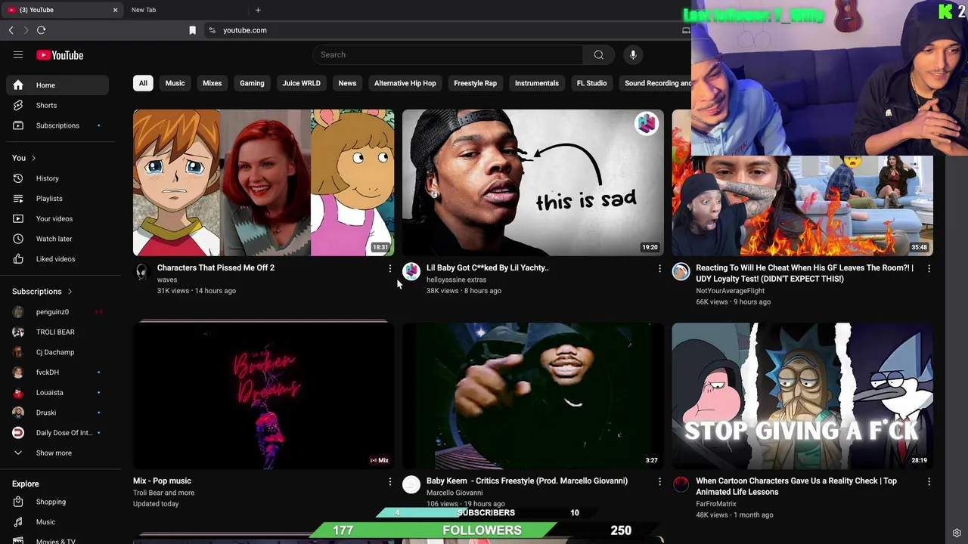Click waves channel avatar

pyautogui.click(x=142, y=272)
